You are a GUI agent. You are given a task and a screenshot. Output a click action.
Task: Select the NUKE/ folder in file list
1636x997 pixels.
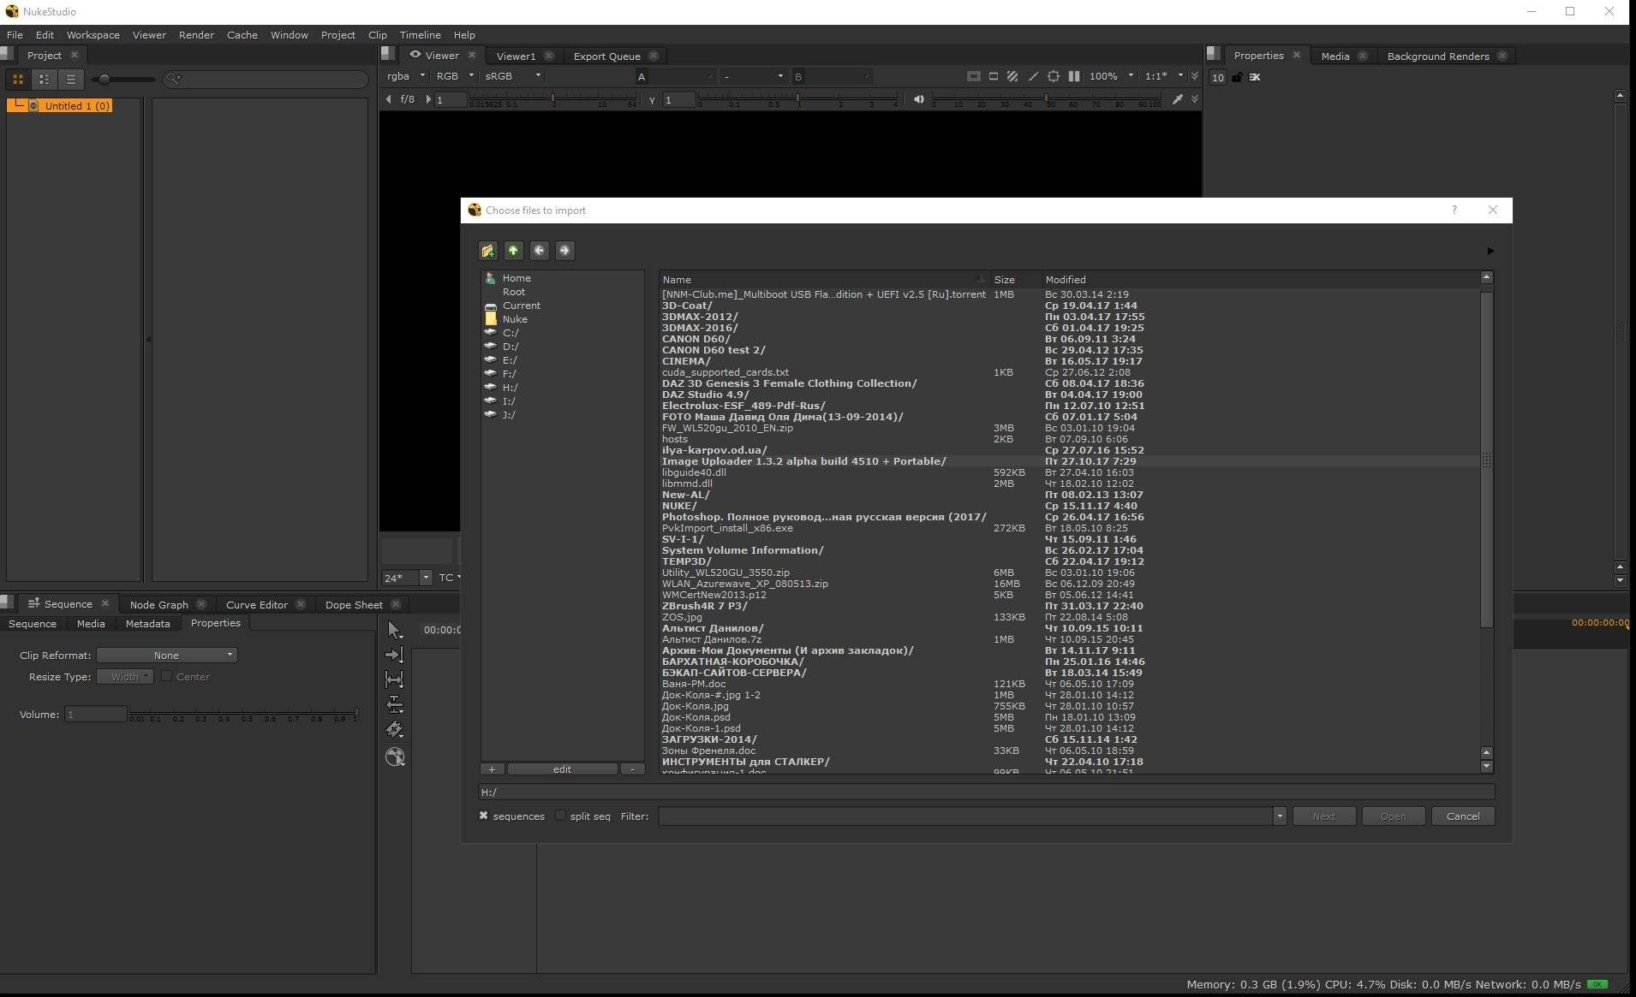tap(679, 506)
